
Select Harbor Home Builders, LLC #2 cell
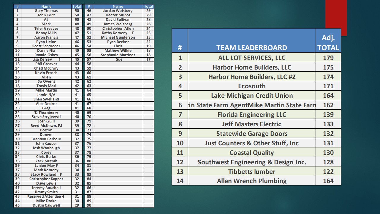[251, 77]
